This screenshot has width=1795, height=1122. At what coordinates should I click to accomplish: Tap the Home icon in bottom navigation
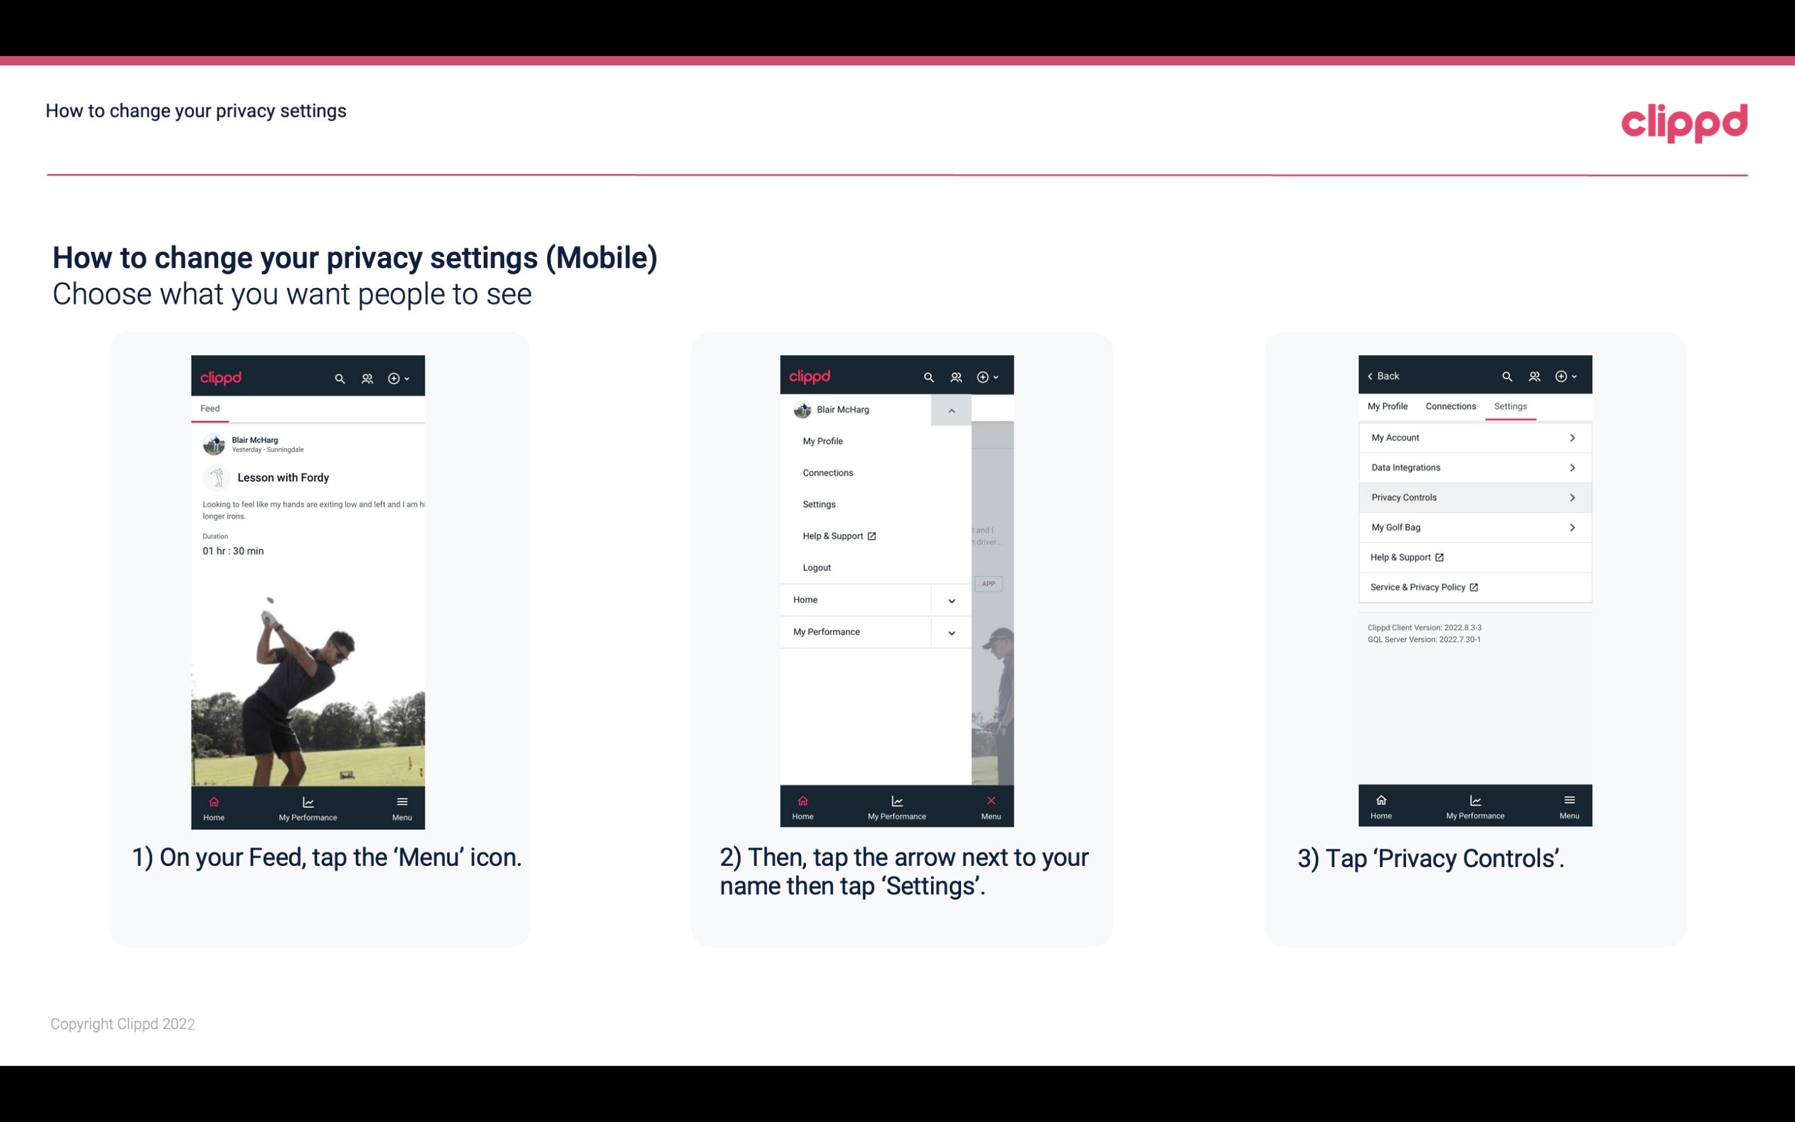[x=213, y=805]
